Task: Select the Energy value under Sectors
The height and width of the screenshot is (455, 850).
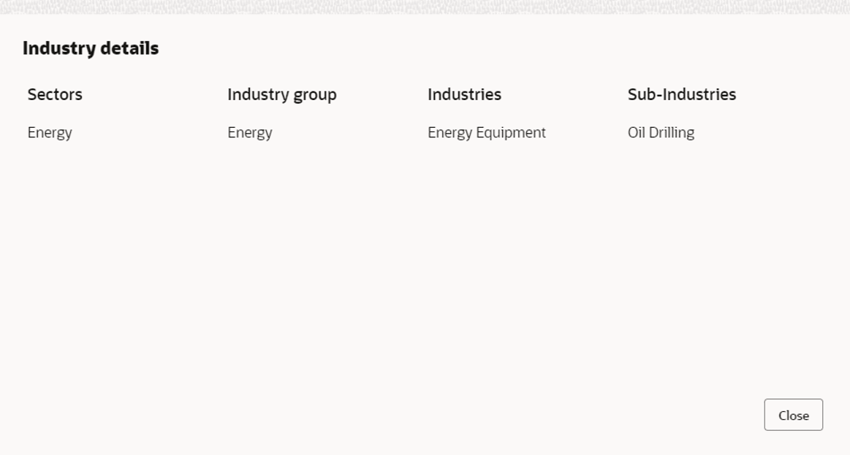Action: tap(50, 133)
